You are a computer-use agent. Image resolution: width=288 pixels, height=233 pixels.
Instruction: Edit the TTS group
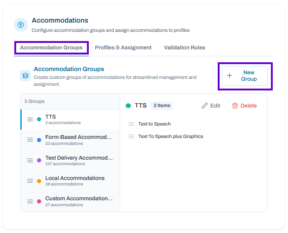(x=211, y=106)
